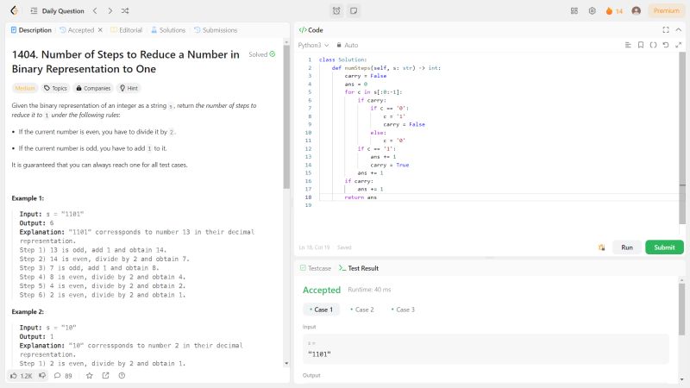Click the editor bookmark icon
690x388 pixels.
coord(641,45)
